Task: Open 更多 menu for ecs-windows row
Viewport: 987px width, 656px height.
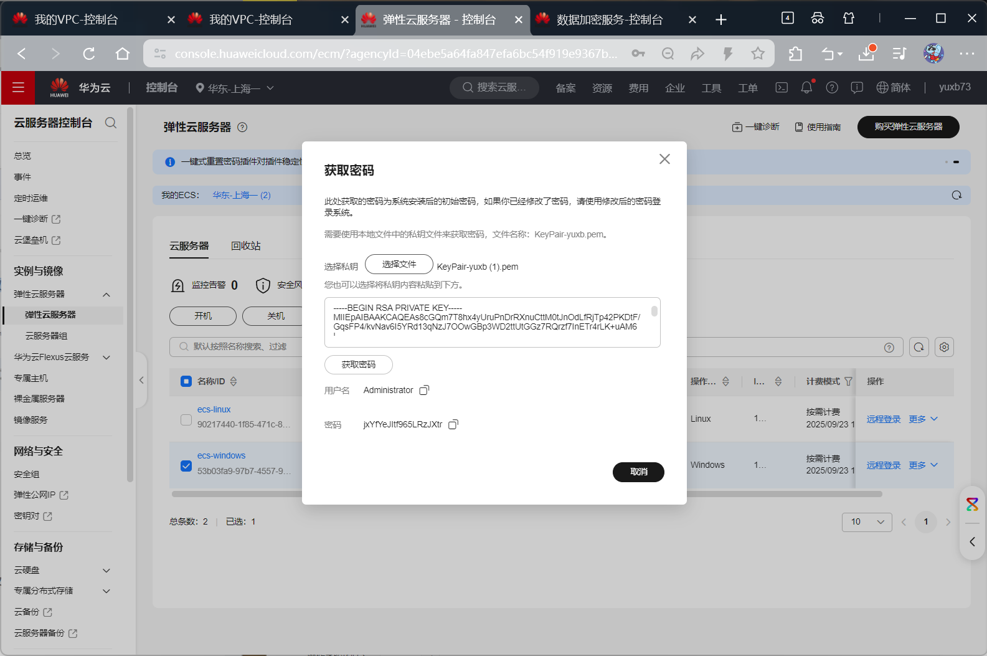Action: 923,465
